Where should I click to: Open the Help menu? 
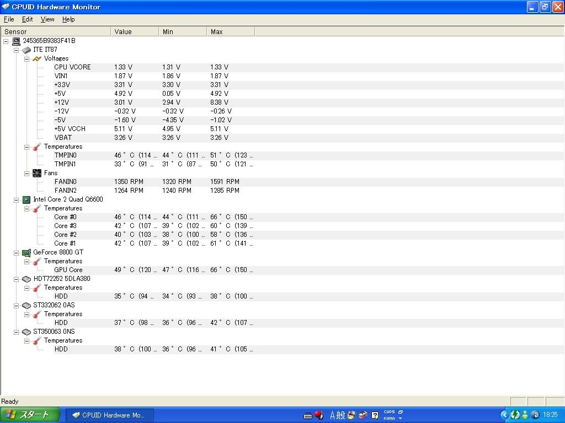(x=68, y=19)
